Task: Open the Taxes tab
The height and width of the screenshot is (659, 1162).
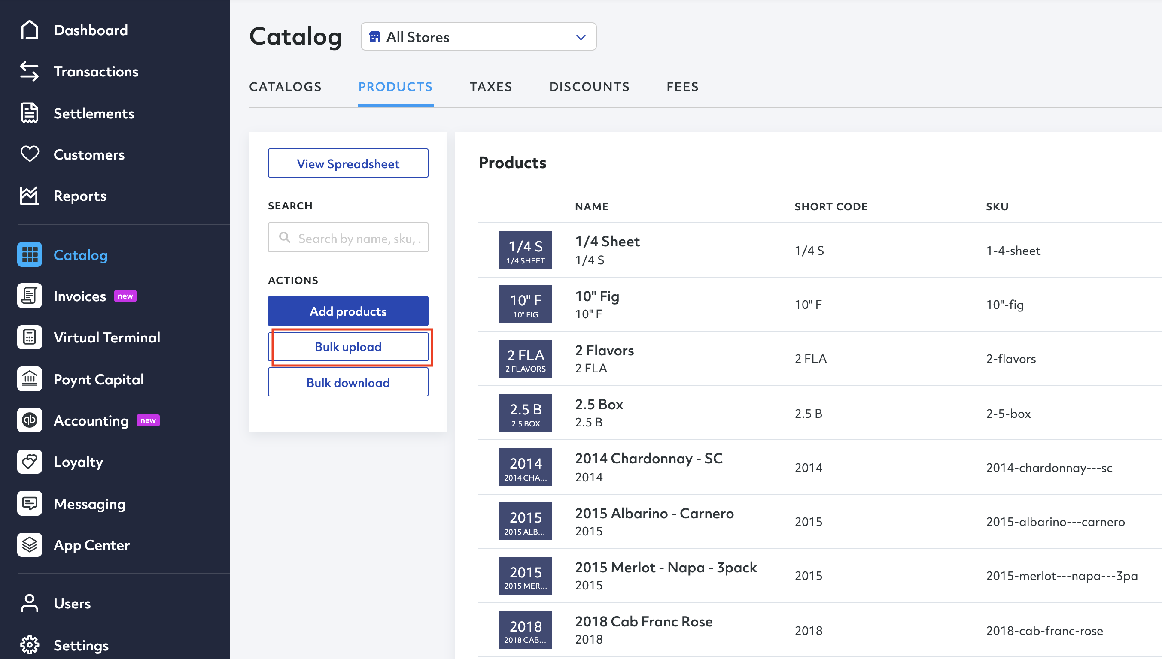Action: pyautogui.click(x=491, y=86)
